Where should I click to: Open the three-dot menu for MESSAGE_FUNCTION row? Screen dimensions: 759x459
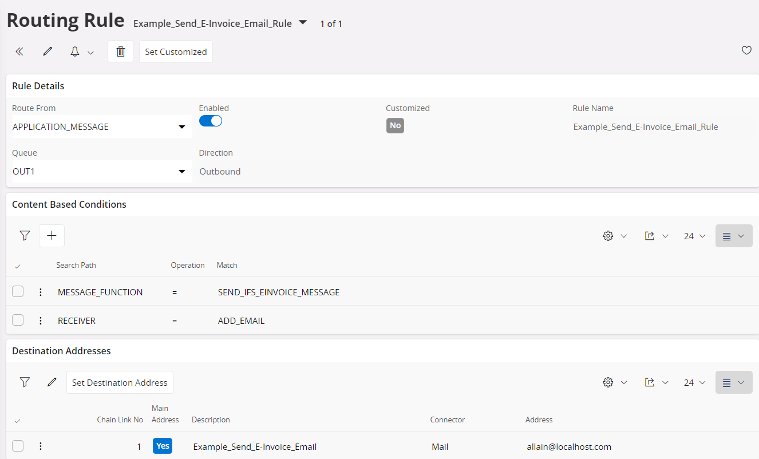coord(40,292)
